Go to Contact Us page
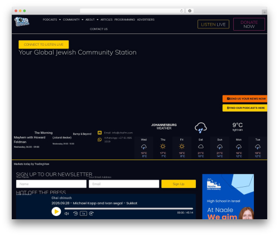This screenshot has height=236, width=279. pos(99,29)
